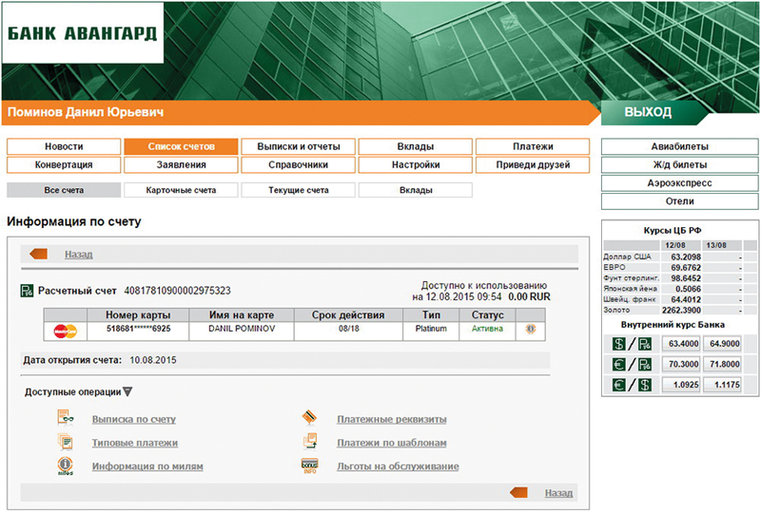Click the Доллар США rate 63.2098
The width and height of the screenshot is (761, 513).
(686, 257)
